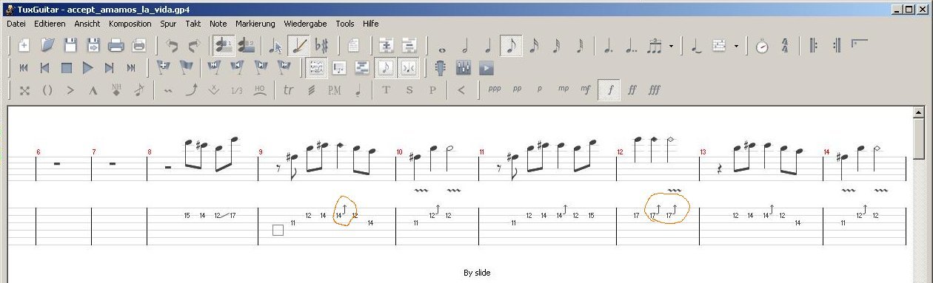Apply triplet tuplet to note
Image resolution: width=933 pixels, height=283 pixels.
click(x=655, y=47)
